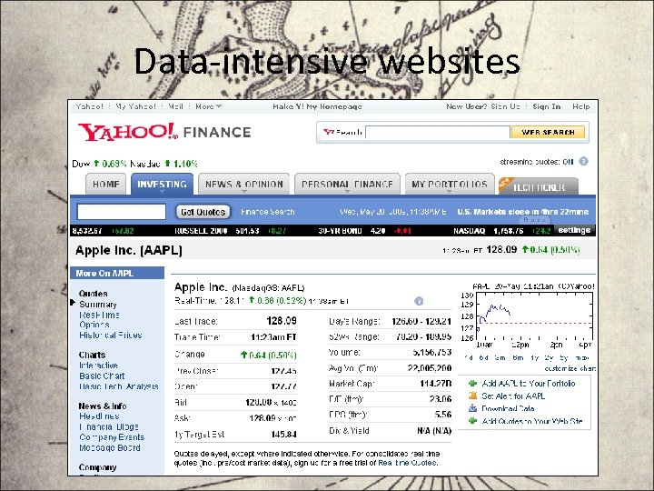Open Interactive chart link
Image resolution: width=654 pixels, height=491 pixels.
98,366
